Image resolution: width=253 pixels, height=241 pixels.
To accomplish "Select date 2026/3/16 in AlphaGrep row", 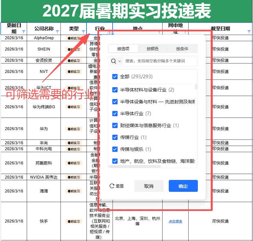I will coord(14,38).
